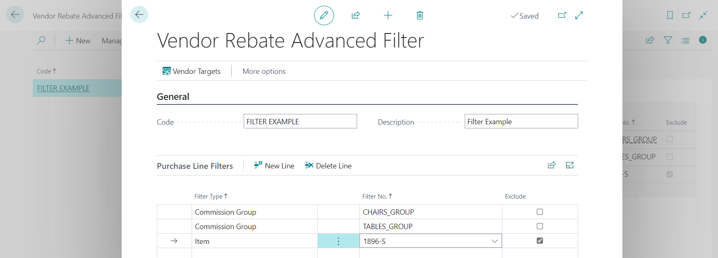Expand the card to full width
The height and width of the screenshot is (258, 718).
[x=579, y=15]
